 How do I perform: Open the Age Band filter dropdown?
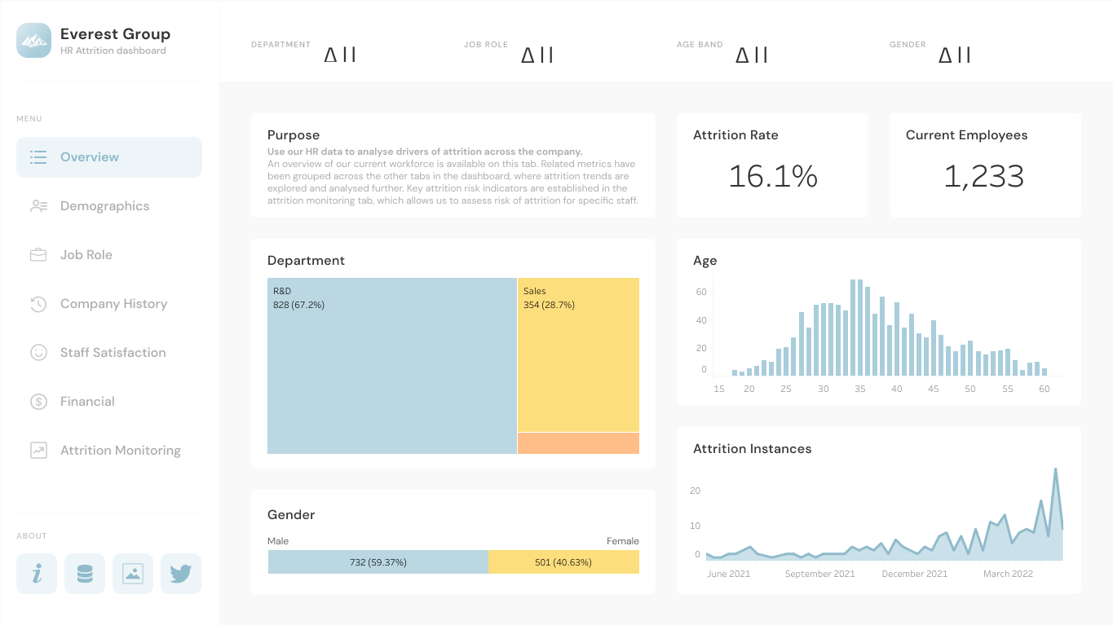tap(751, 55)
